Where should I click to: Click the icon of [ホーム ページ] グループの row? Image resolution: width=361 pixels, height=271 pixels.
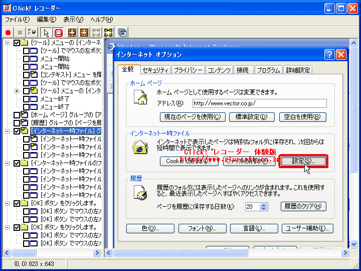coord(24,115)
